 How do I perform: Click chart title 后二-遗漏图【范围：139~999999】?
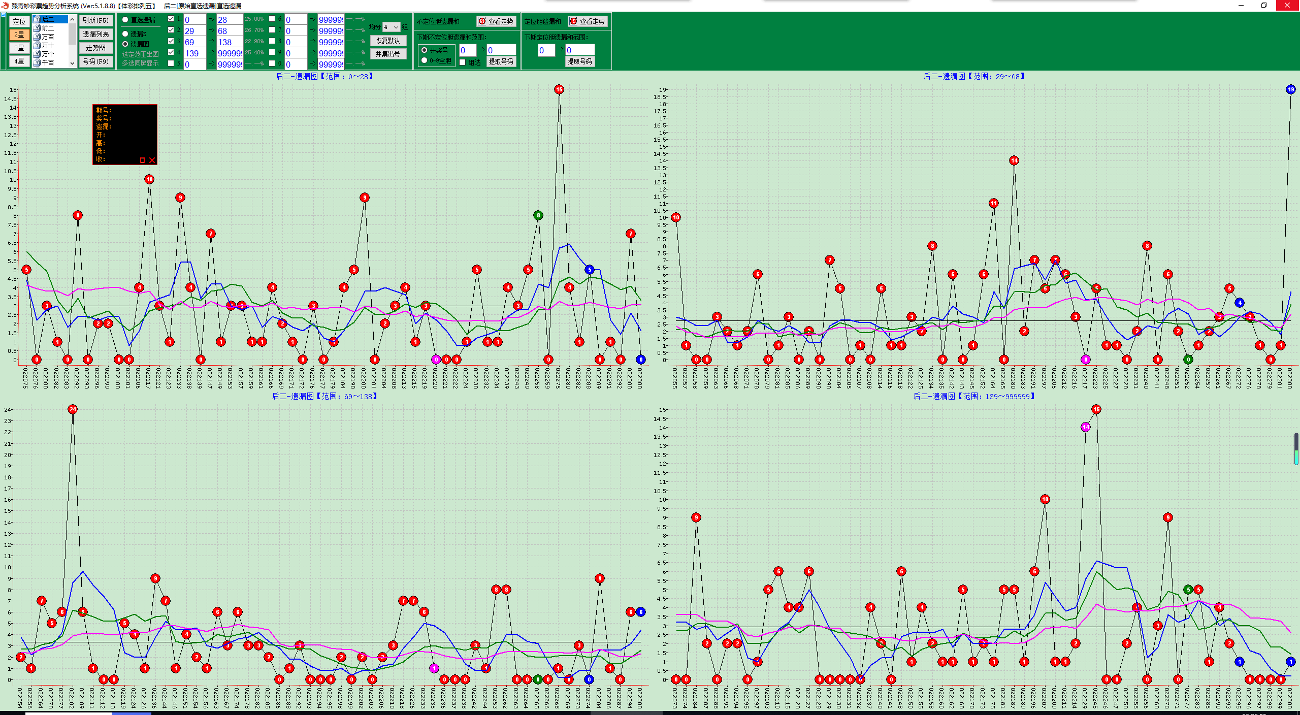974,396
